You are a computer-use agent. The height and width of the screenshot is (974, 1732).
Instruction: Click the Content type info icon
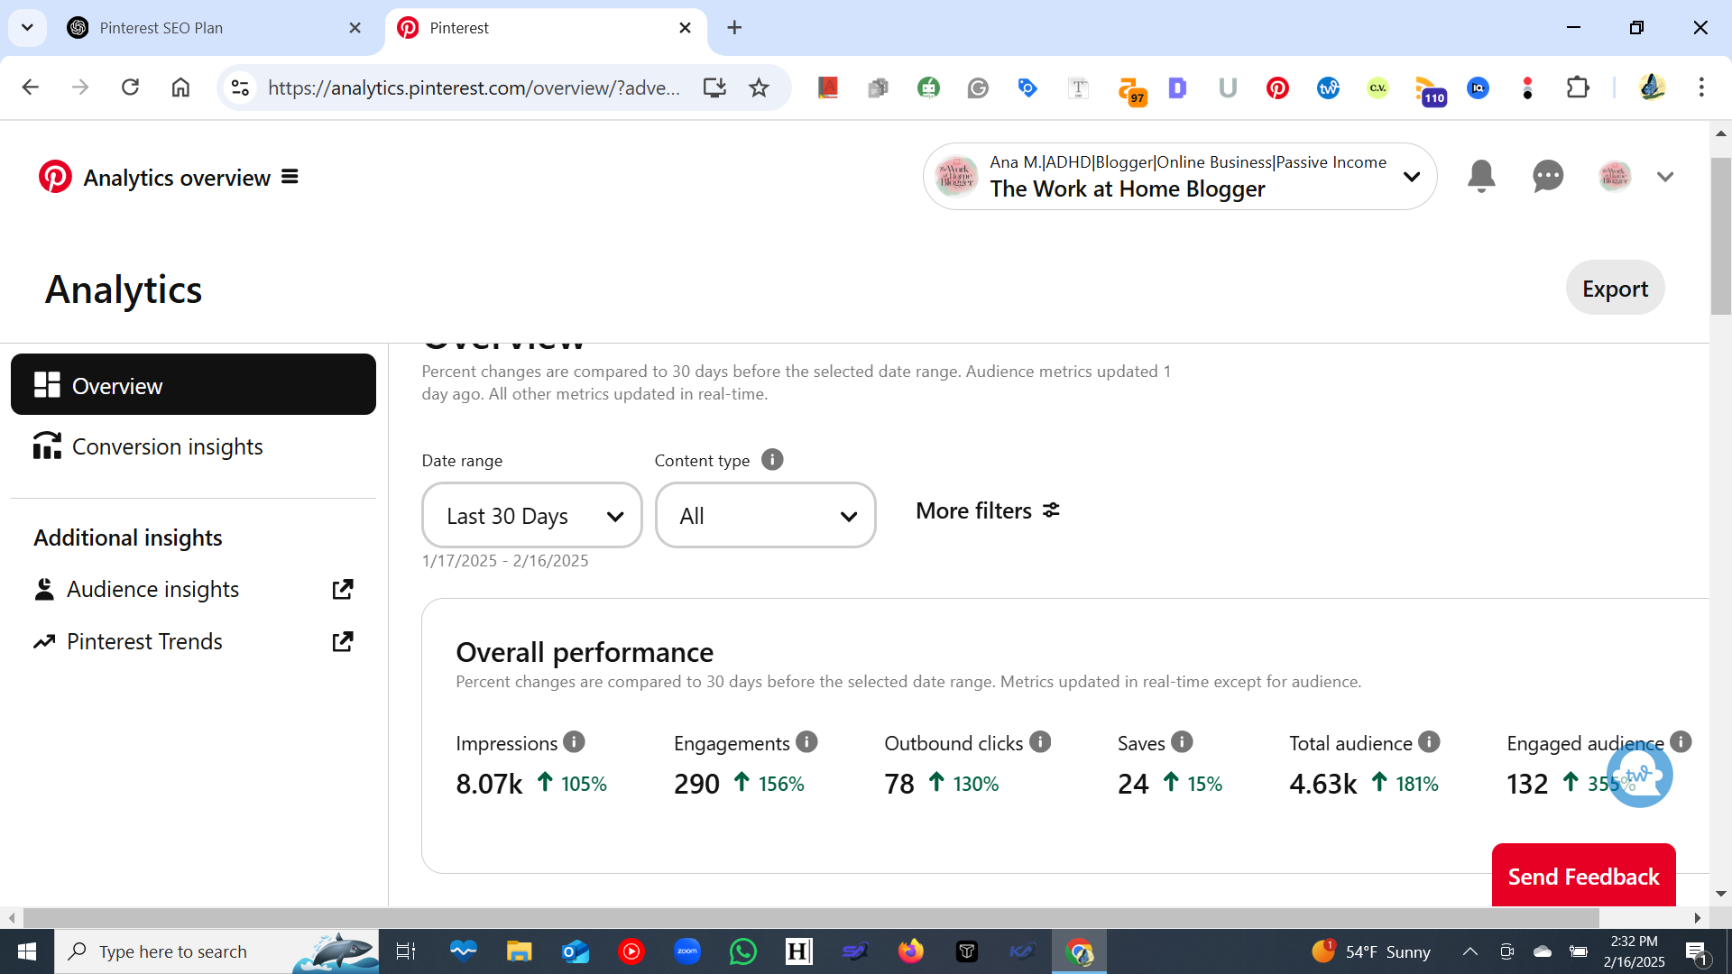[x=772, y=460]
